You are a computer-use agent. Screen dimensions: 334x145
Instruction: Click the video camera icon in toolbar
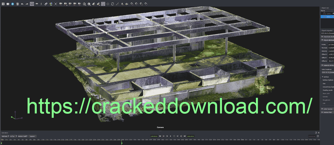127,4
